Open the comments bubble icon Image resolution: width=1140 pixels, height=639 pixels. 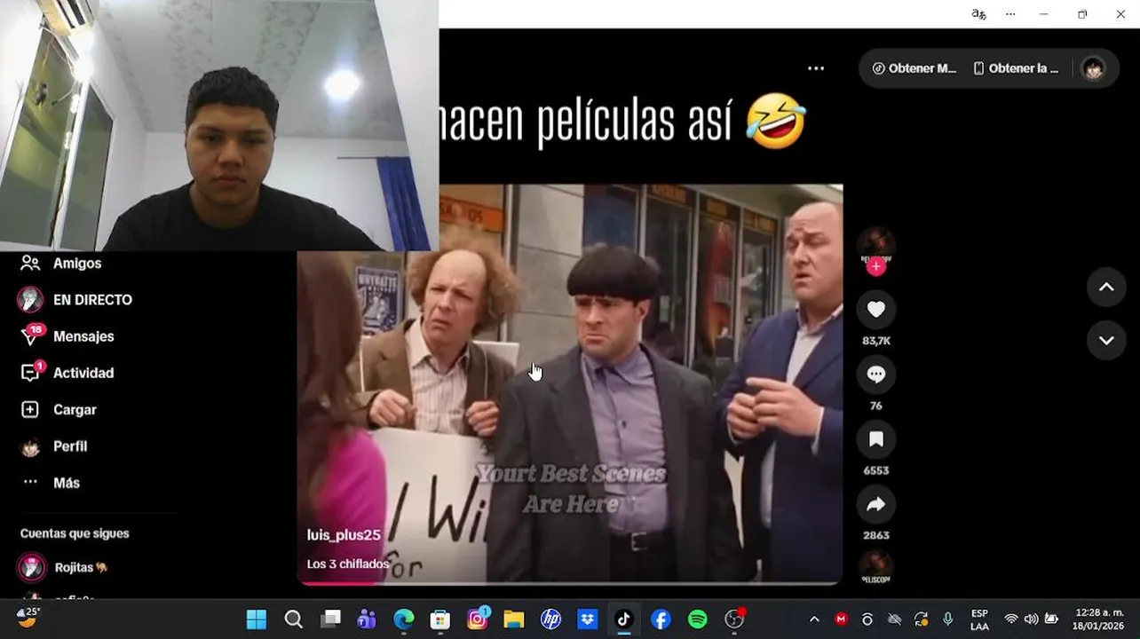point(875,374)
